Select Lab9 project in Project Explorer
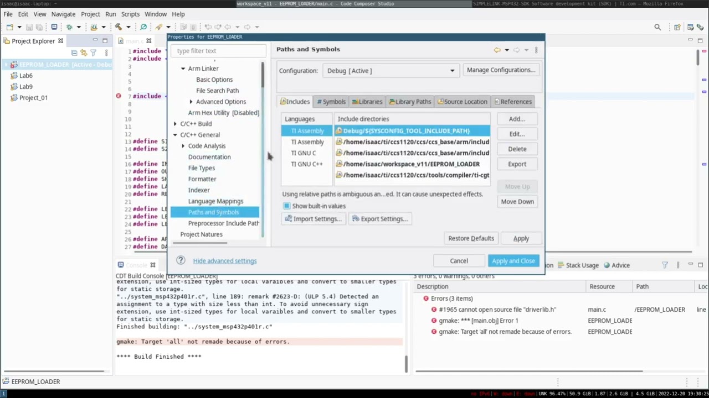This screenshot has height=398, width=709. 25,87
